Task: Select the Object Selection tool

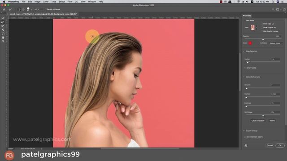Action: [x=3, y=30]
